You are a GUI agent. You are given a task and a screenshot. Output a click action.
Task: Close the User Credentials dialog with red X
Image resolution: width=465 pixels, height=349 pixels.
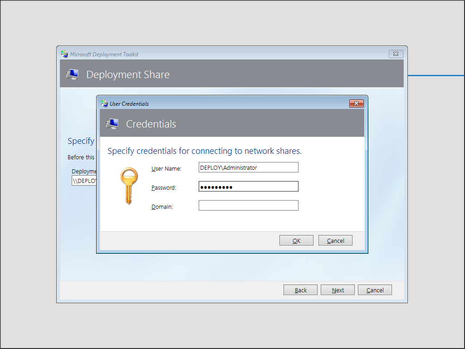(357, 103)
